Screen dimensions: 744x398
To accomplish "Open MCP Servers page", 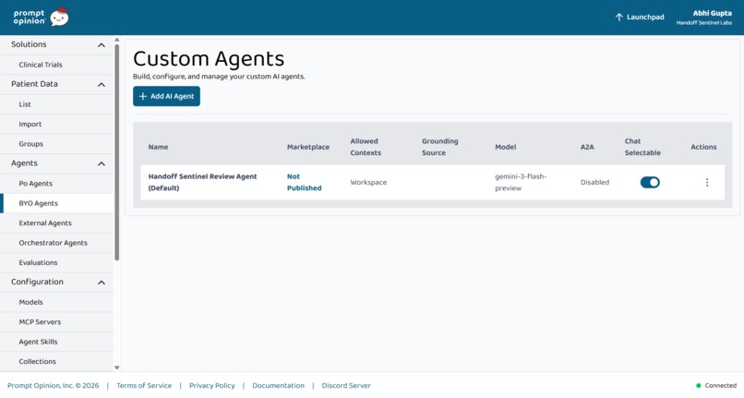I will click(56, 322).
